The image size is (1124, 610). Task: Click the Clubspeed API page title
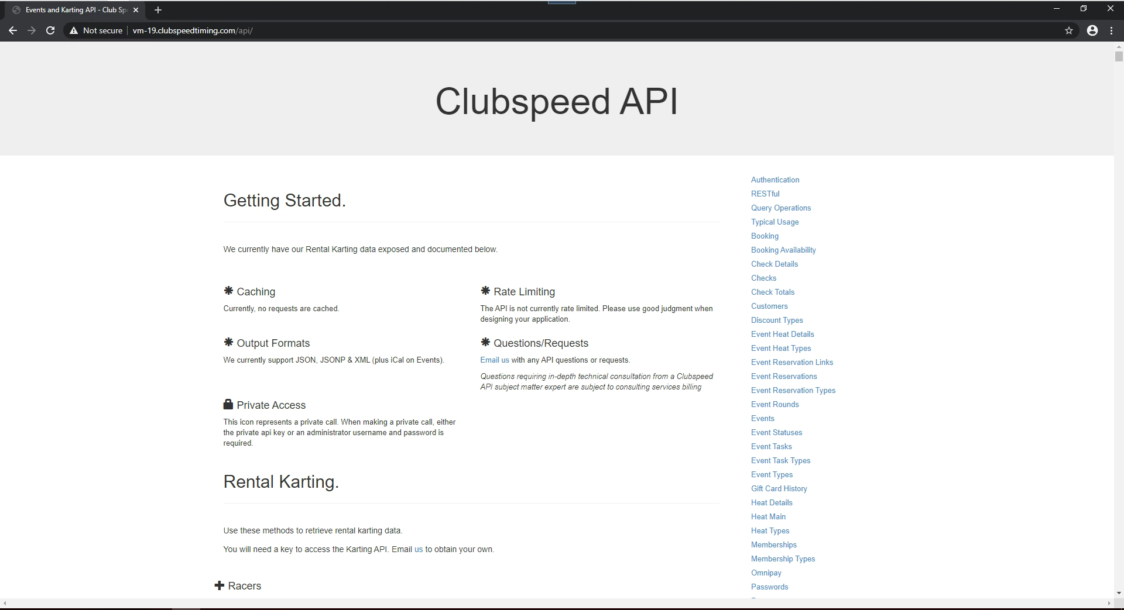[x=557, y=101]
